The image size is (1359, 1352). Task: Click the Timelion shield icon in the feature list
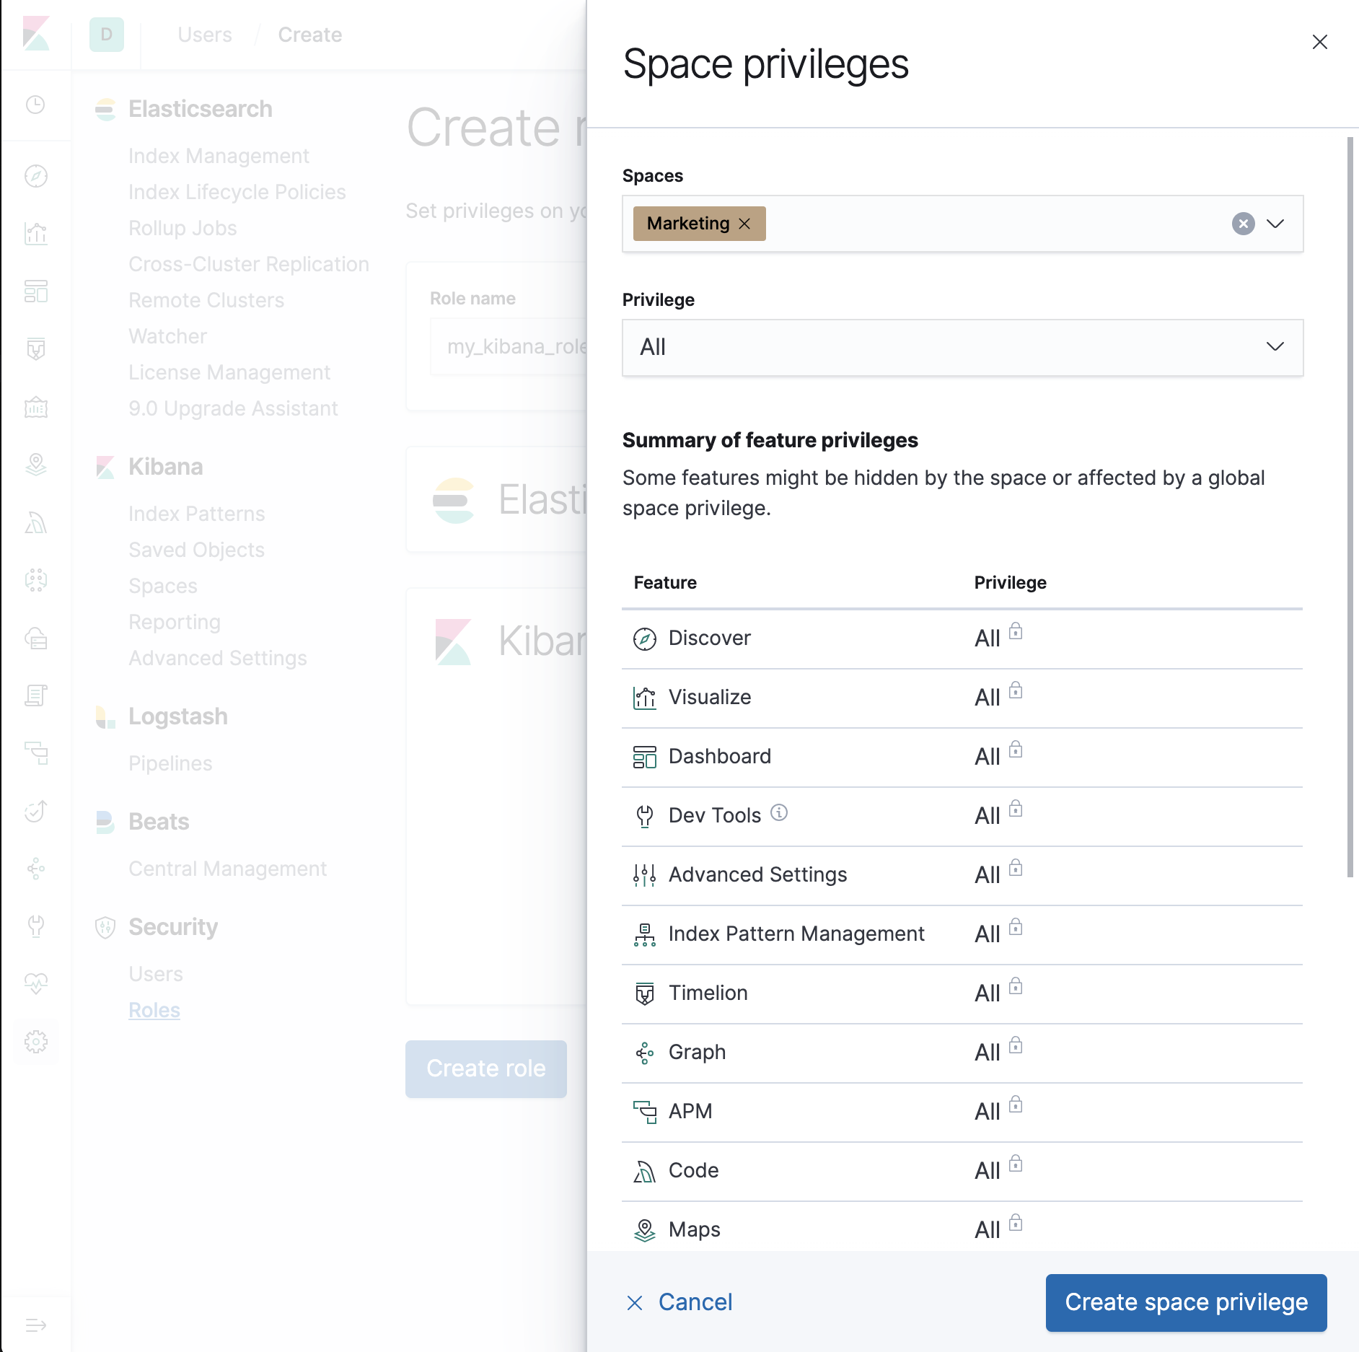[x=644, y=992]
